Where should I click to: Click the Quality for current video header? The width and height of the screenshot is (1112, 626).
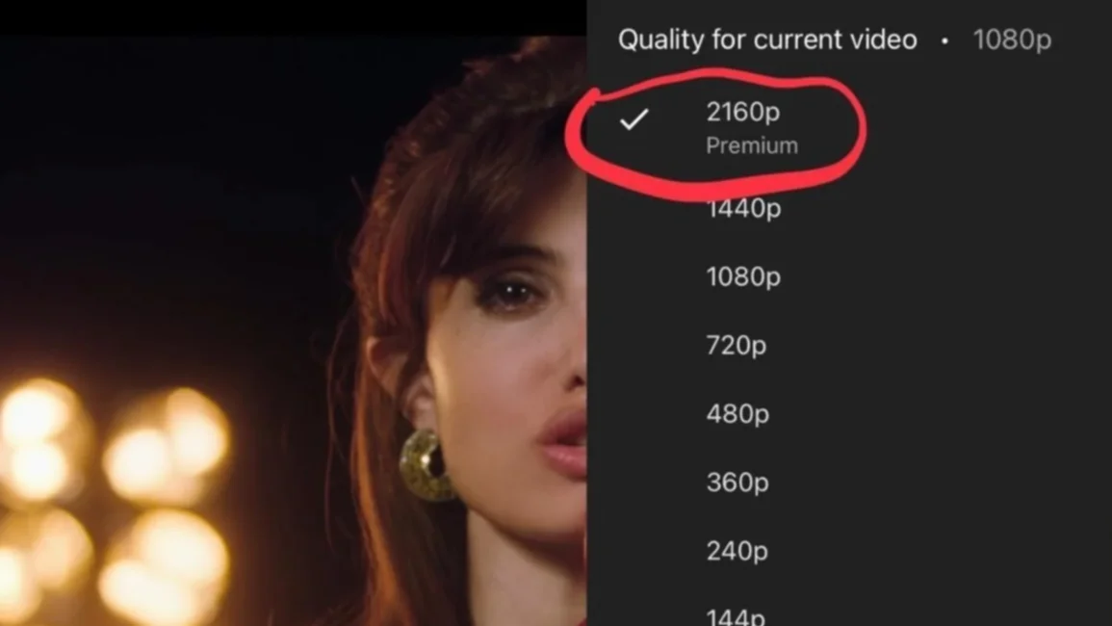[x=767, y=39]
